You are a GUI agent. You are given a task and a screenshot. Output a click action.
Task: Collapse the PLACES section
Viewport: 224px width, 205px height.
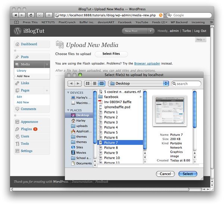[x=68, y=110]
